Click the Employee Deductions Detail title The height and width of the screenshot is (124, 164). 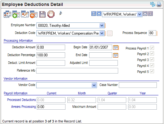(x=32, y=4)
